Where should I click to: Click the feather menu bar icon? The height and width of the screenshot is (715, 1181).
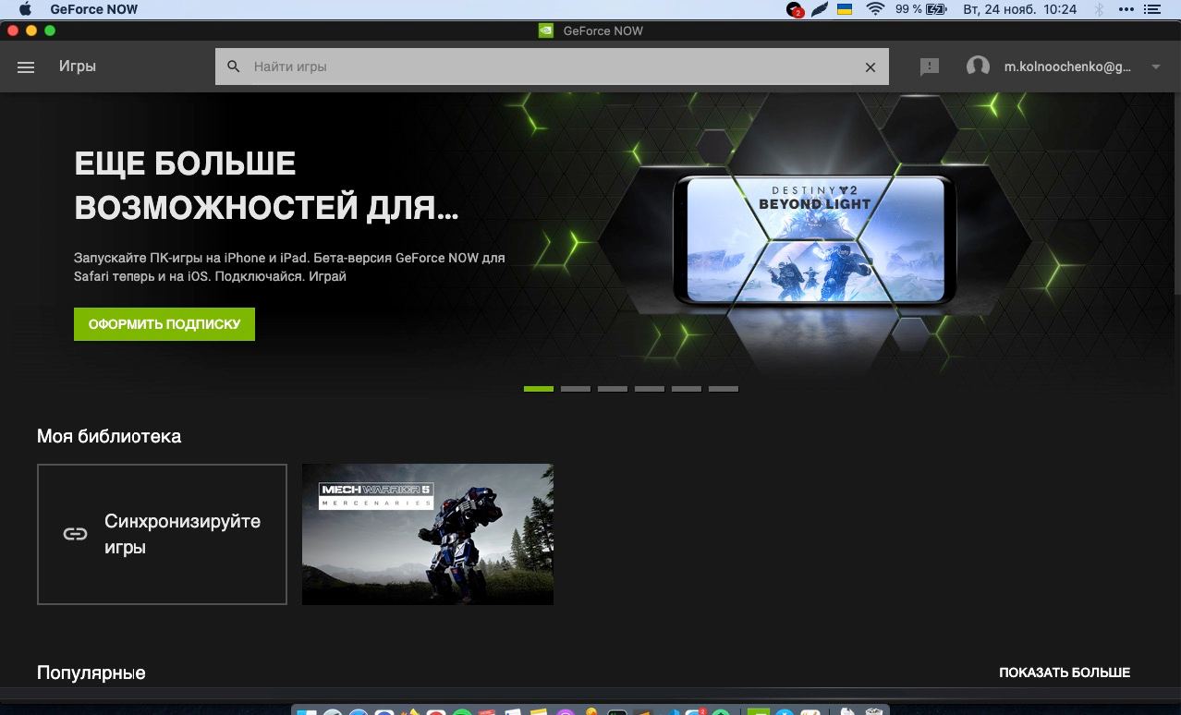(x=820, y=9)
